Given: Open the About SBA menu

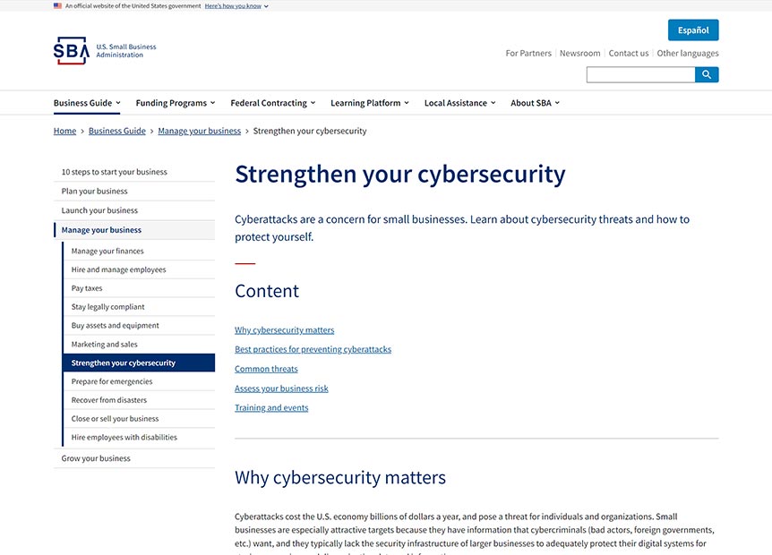Looking at the screenshot, I should point(535,103).
